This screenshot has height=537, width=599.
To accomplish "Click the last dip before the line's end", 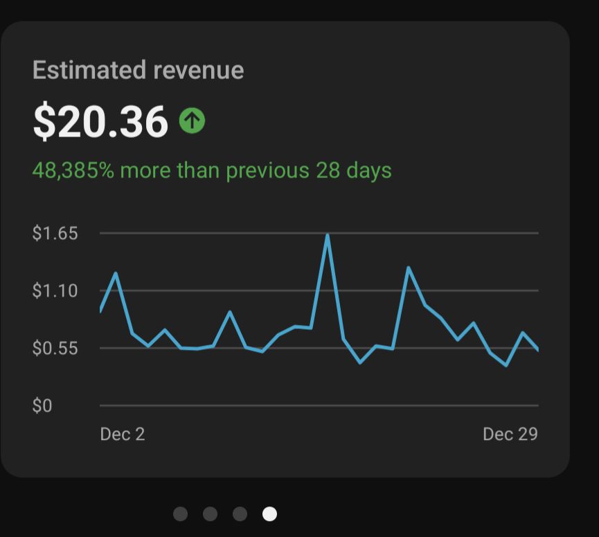I will pyautogui.click(x=507, y=364).
